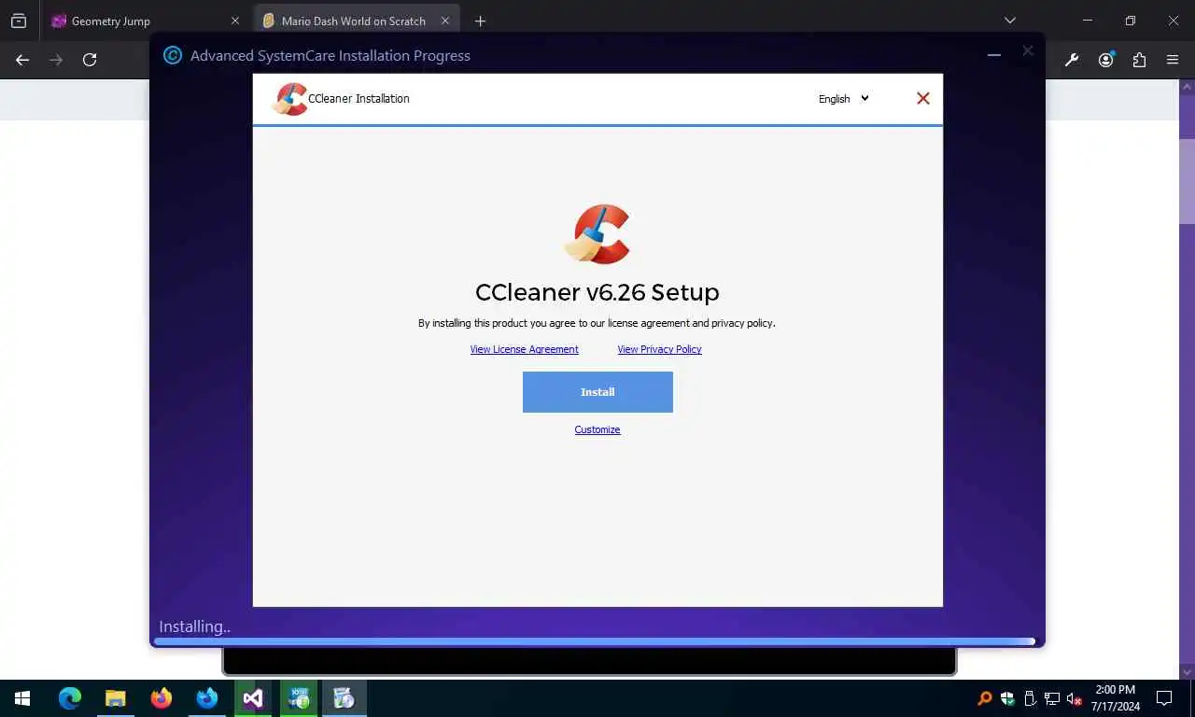Open View License Agreement link
Viewport: 1195px width, 717px height.
click(524, 349)
